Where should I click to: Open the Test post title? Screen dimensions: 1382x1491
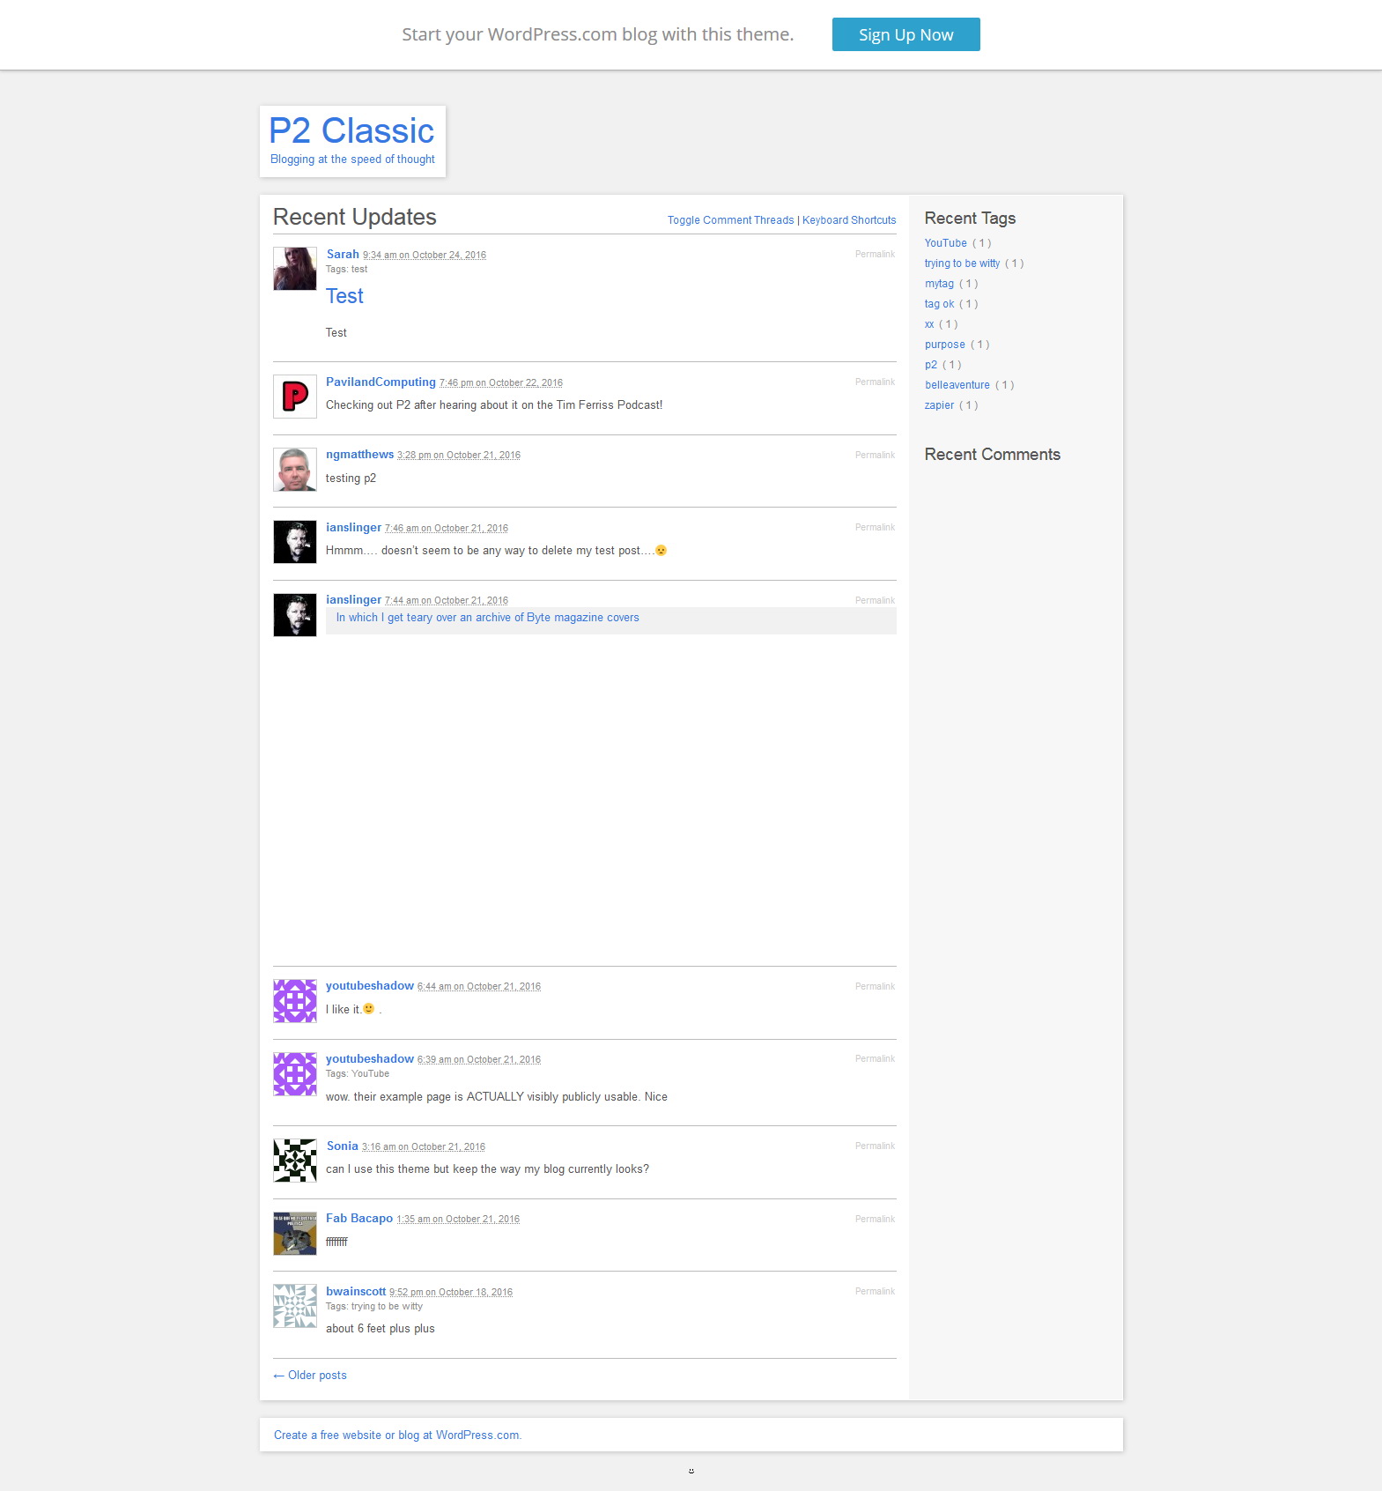pyautogui.click(x=344, y=296)
